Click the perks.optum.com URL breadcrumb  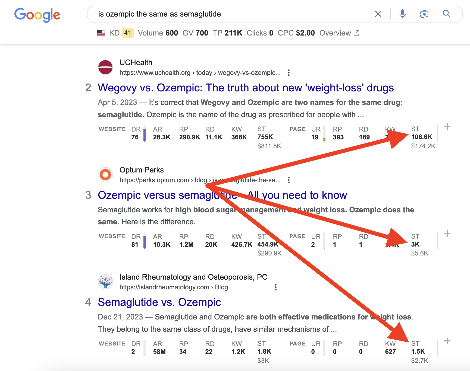(200, 180)
